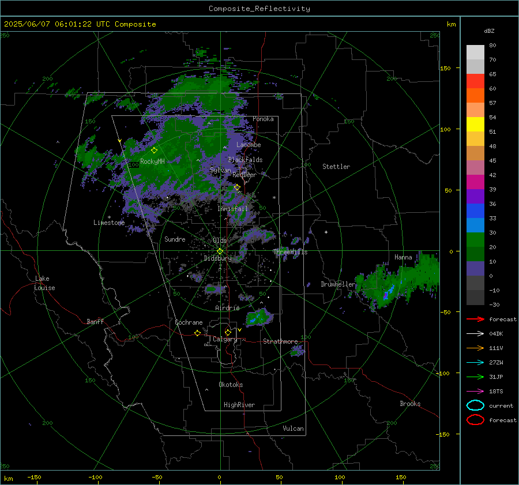Viewport: 519px width, 485px height.
Task: Click the blue storm core southeast of Airdrie
Action: pos(256,319)
